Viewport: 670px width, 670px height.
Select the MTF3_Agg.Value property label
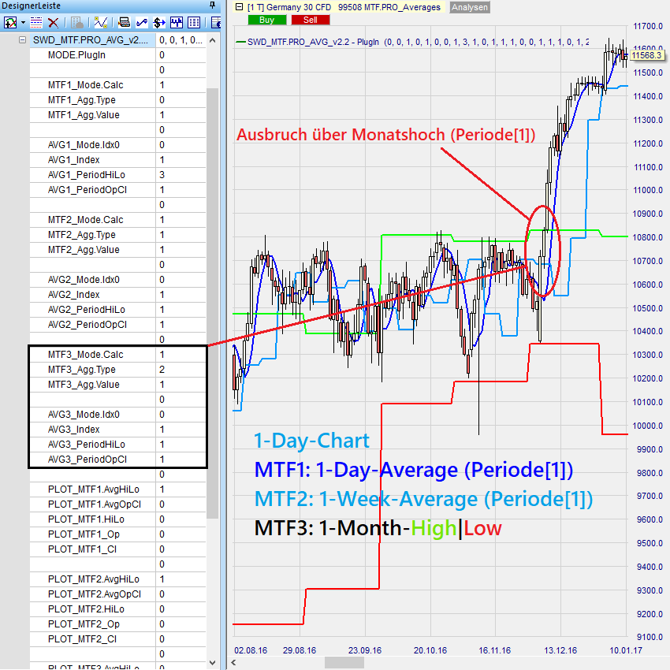(84, 384)
